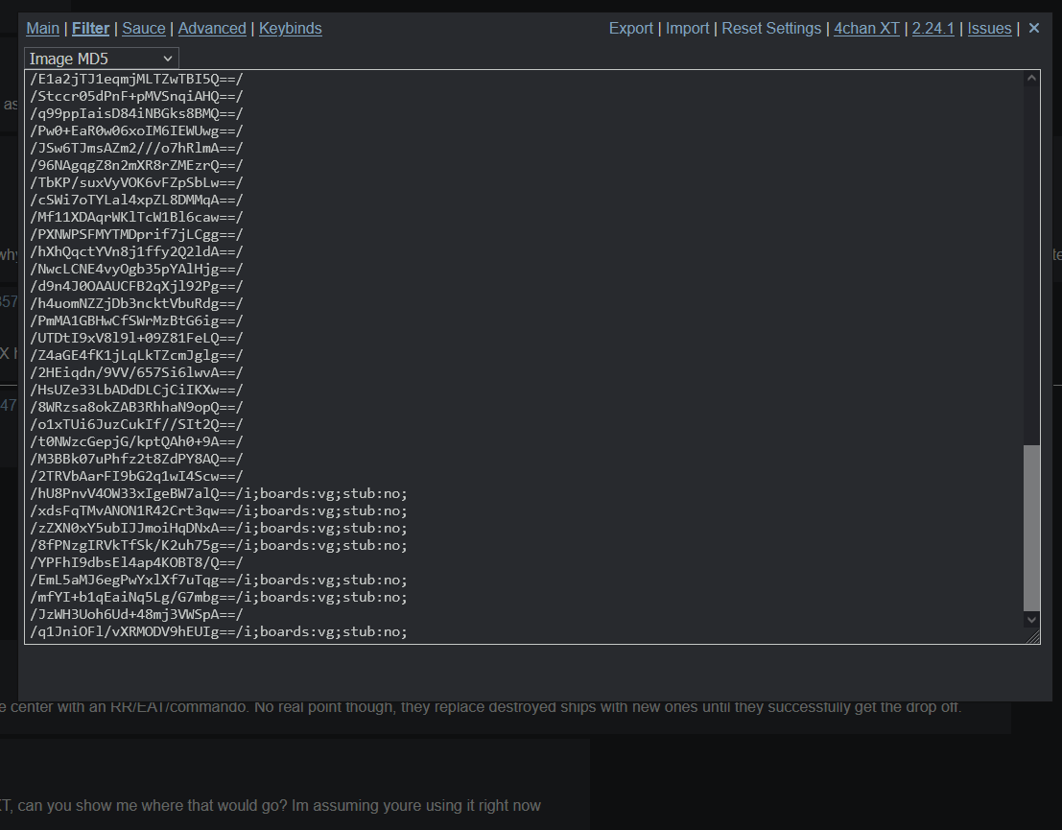Open the Image MD5 filter type dropdown
This screenshot has height=830, width=1062.
102,59
